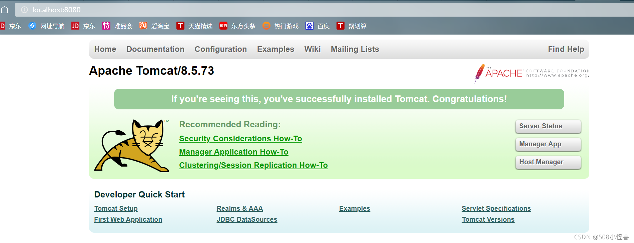Click the browser home icon
Viewport: 634px width, 243px height.
tap(5, 10)
